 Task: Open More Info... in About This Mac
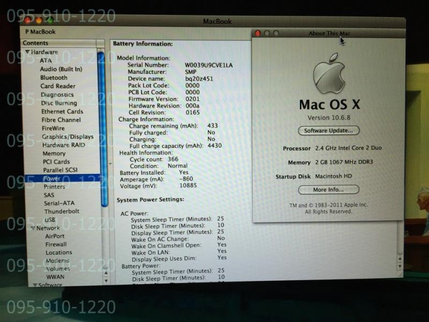click(329, 190)
